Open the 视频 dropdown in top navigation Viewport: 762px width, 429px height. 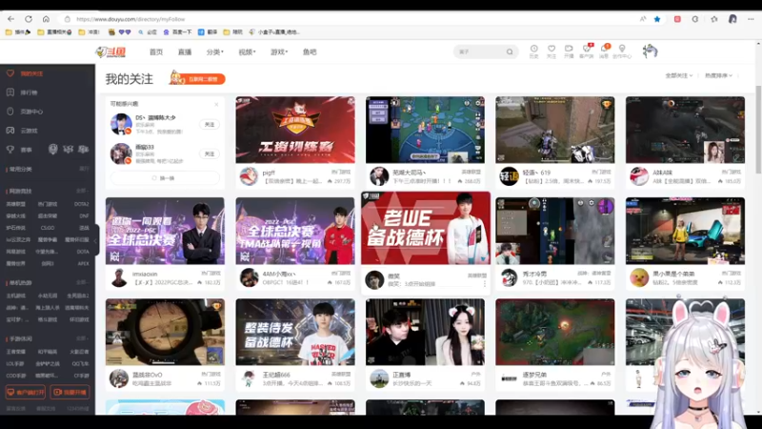coord(247,51)
